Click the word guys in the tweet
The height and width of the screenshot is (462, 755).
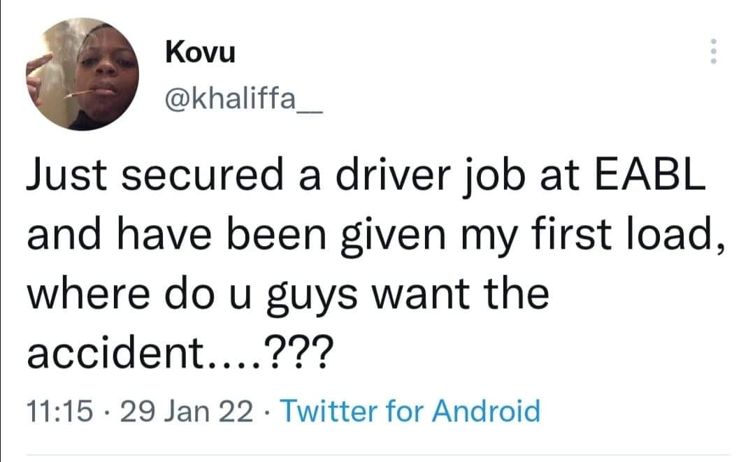click(312, 296)
